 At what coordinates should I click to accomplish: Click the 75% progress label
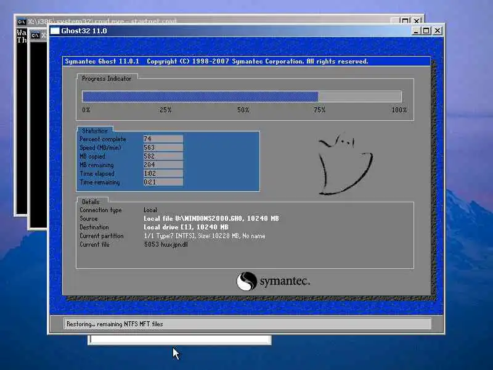pyautogui.click(x=319, y=110)
